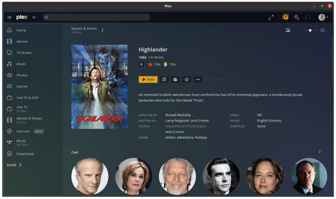Go back with the arrow icon
Viewport: 336px width, 199px height.
[34, 17]
